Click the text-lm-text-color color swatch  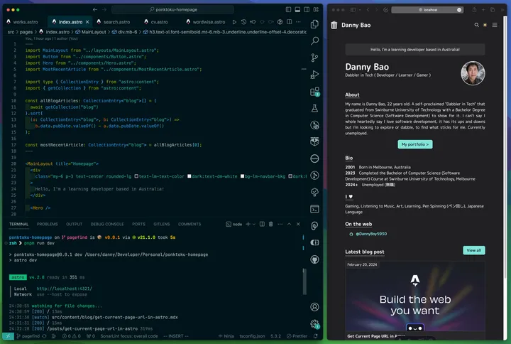[136, 176]
